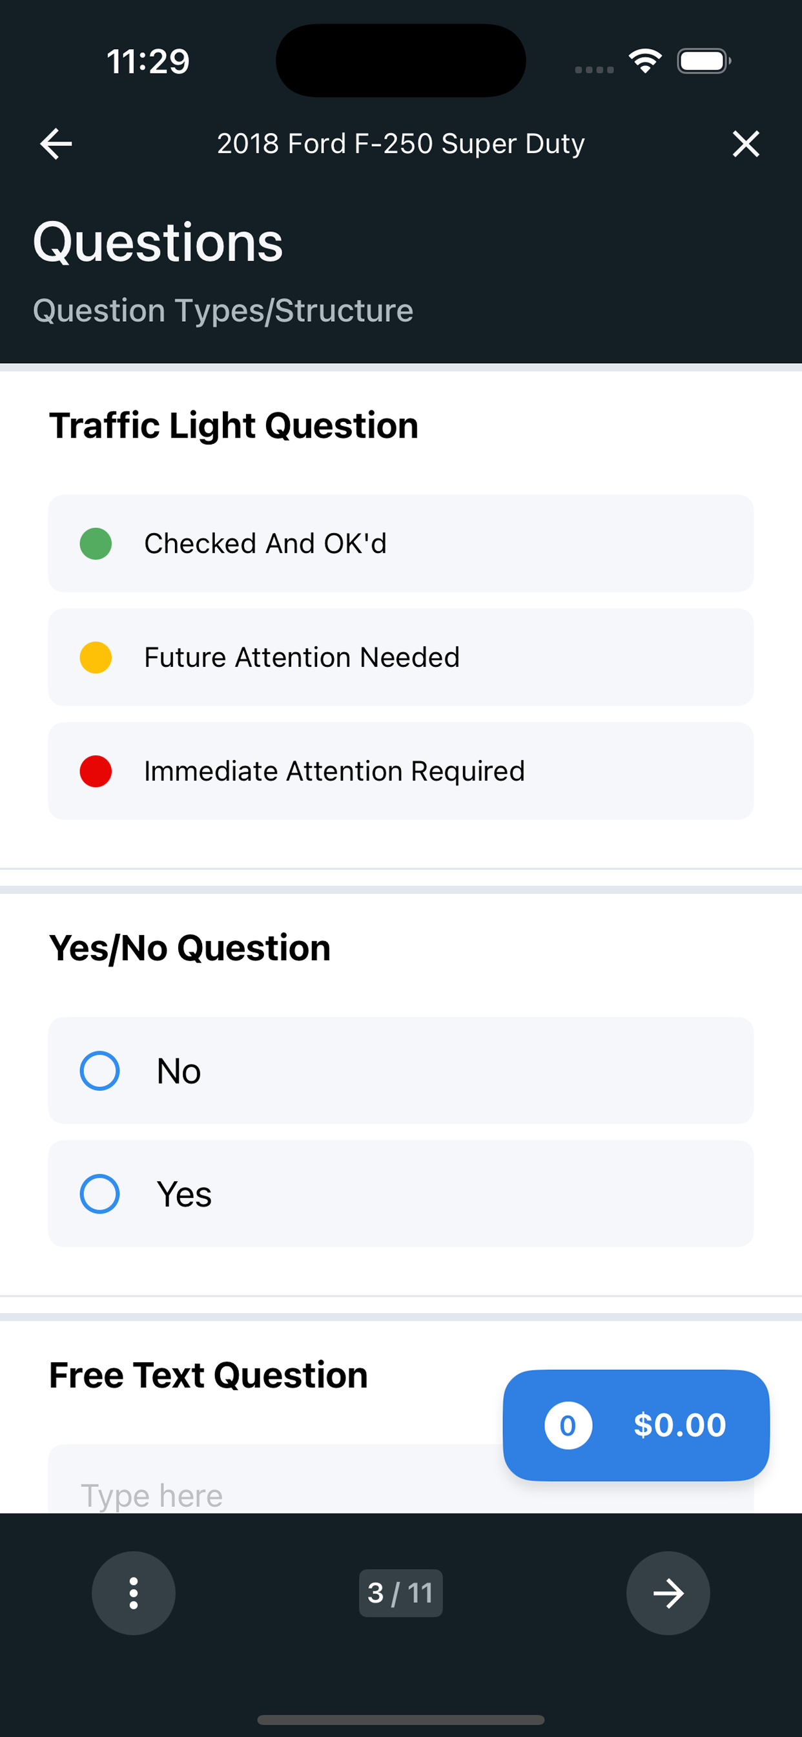Select the green dot for Checked And OK'd
Viewport: 802px width, 1737px height.
(96, 543)
